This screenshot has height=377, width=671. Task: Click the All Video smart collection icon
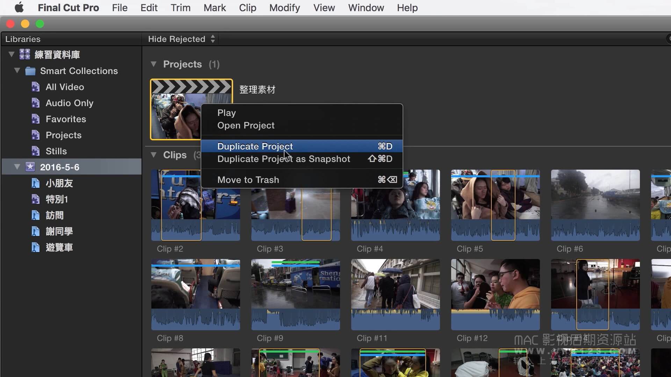[36, 87]
